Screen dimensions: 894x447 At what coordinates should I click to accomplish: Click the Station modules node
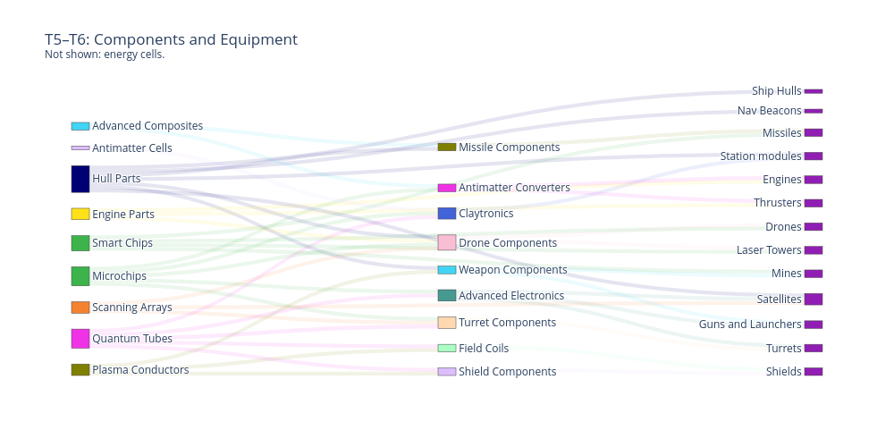[x=813, y=156]
